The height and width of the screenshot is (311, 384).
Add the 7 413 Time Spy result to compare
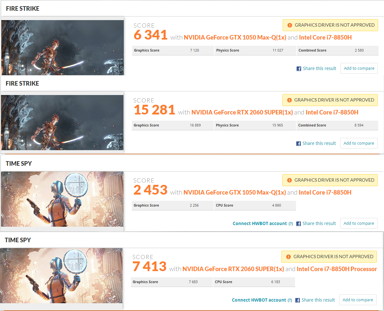(358, 300)
